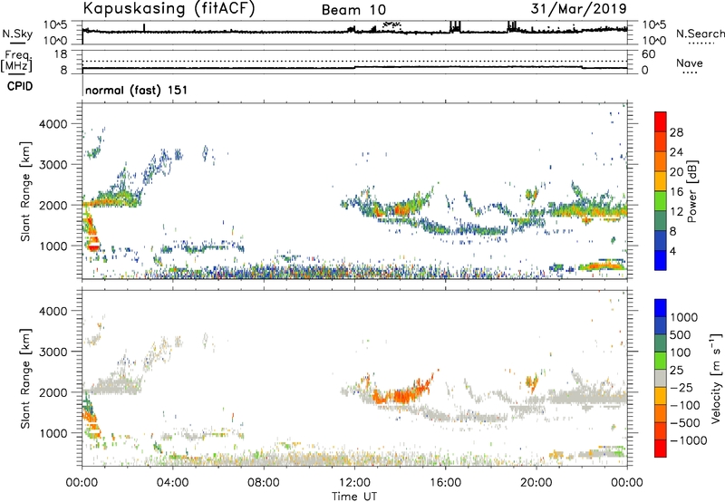Pick the blue top Velocity colorbar segment
Image resolution: width=725 pixels, height=502 pixels.
[x=661, y=308]
